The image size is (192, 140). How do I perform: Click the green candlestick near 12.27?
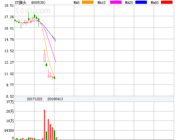pyautogui.click(x=46, y=65)
